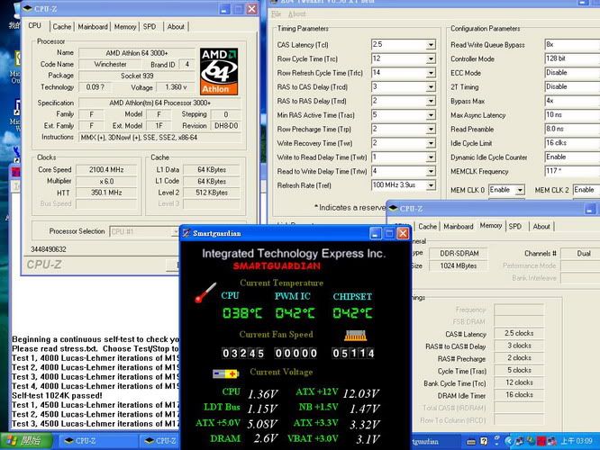Click the MEMCLK Frequency field showing 117
The height and width of the screenshot is (450, 600).
click(572, 171)
